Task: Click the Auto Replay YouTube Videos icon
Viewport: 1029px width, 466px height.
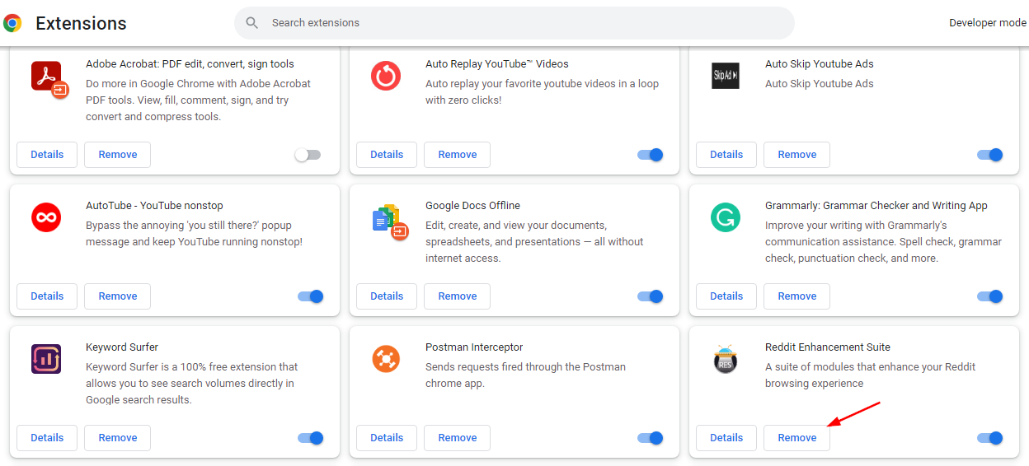Action: [x=386, y=76]
